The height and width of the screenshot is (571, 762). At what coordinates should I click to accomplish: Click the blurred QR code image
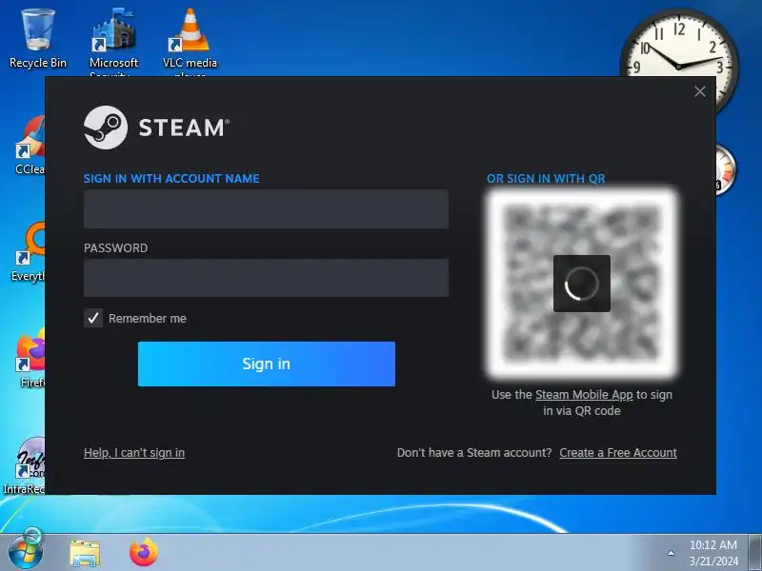(582, 283)
